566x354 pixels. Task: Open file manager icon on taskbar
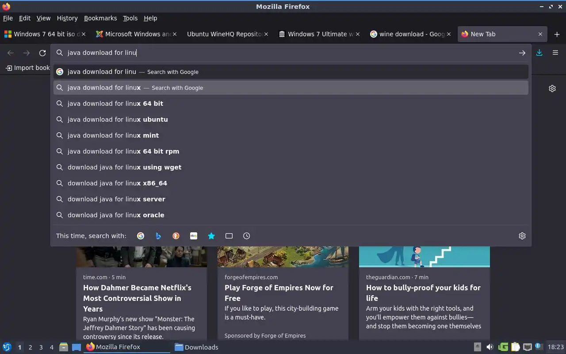point(64,347)
